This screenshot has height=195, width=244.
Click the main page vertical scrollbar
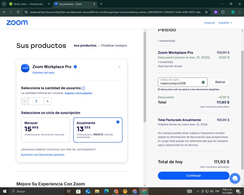tap(145, 77)
